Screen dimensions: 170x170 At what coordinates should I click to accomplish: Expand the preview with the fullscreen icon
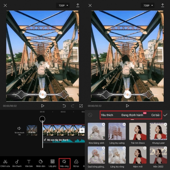(x=81, y=106)
